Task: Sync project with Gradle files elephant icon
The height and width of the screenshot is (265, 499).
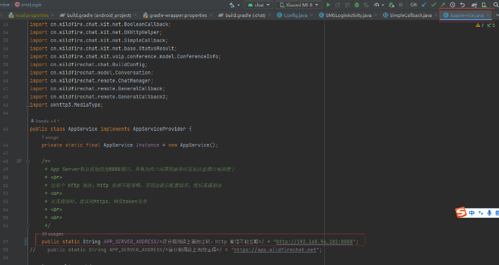Action: [x=474, y=5]
